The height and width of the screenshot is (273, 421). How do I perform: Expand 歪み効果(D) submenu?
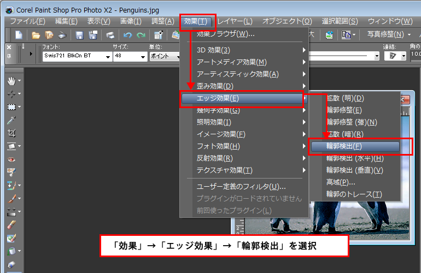[244, 86]
